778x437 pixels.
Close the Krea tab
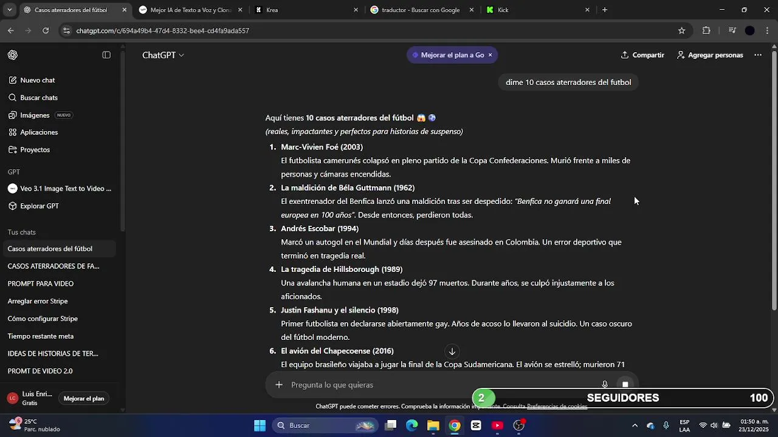[x=356, y=10]
